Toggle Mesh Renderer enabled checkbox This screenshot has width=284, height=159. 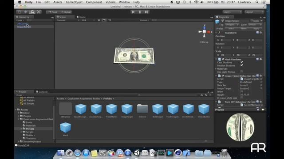click(223, 59)
